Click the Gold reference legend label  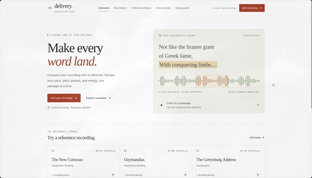(191, 92)
